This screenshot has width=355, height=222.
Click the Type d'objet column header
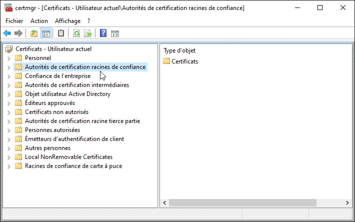(x=179, y=50)
